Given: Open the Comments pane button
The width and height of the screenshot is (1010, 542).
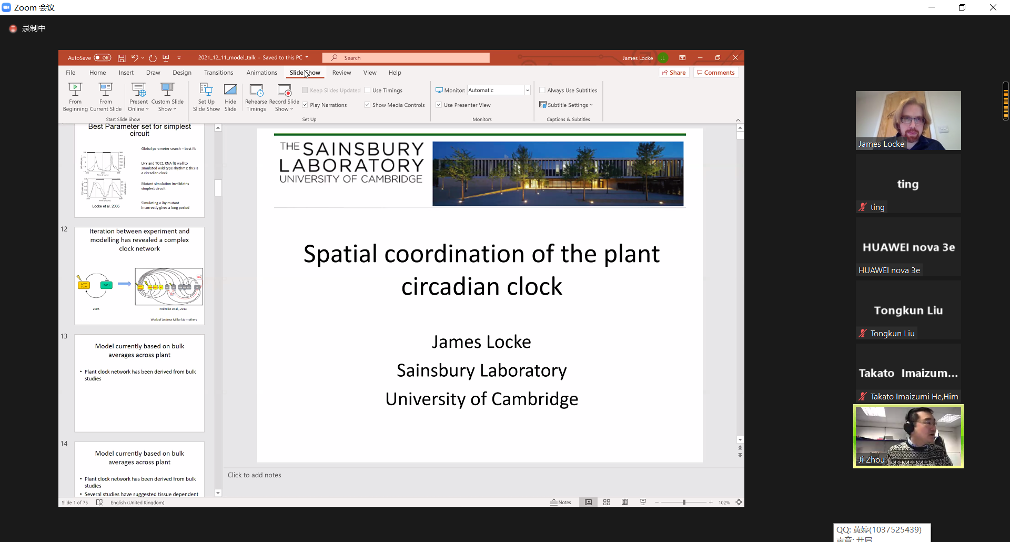Looking at the screenshot, I should tap(715, 73).
